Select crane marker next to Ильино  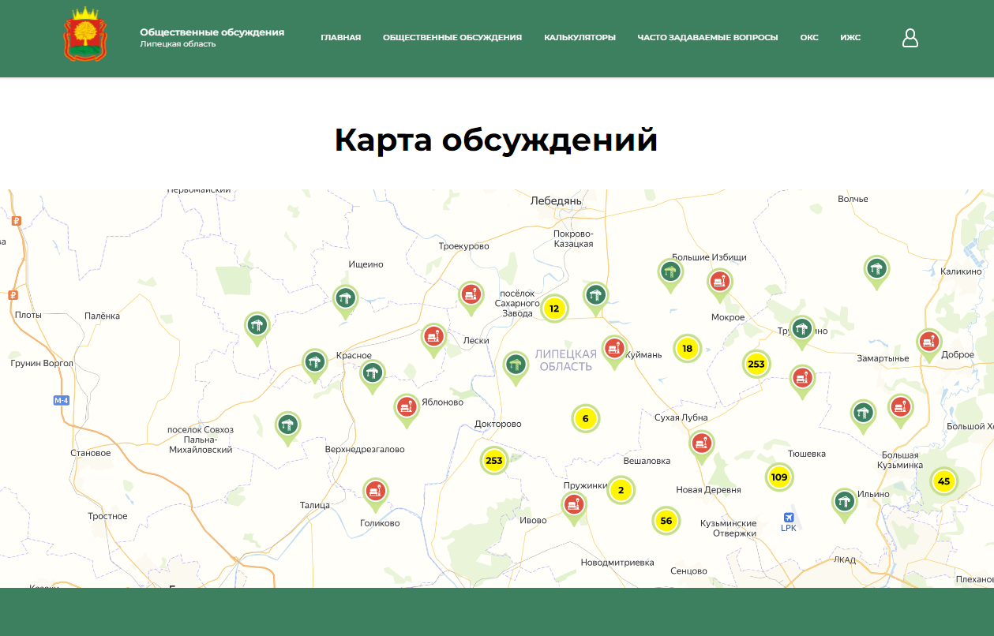coord(845,505)
